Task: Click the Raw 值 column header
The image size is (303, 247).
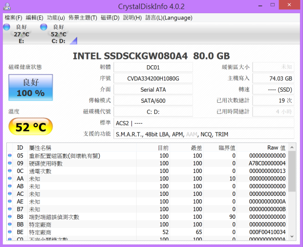Action: coord(262,148)
